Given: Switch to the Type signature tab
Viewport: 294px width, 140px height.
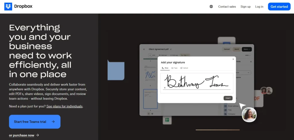Looking at the screenshot, I should click(174, 68).
